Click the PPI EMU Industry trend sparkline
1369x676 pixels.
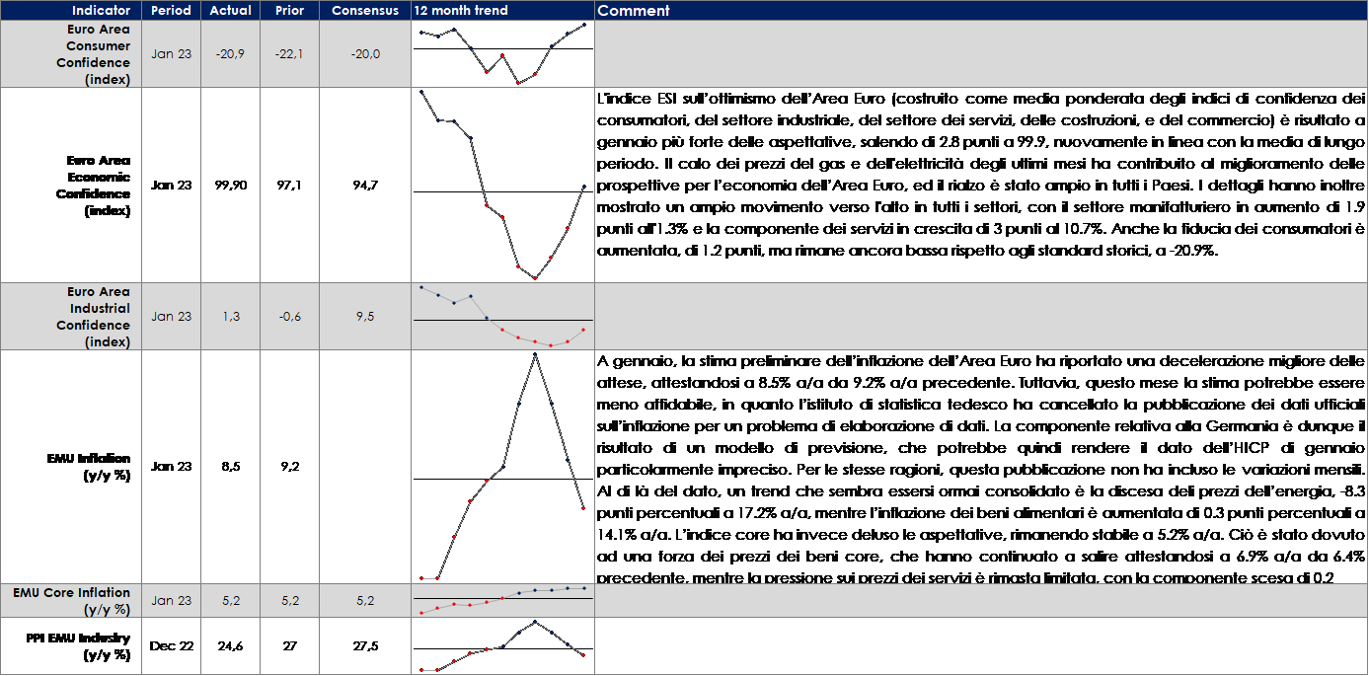[502, 646]
